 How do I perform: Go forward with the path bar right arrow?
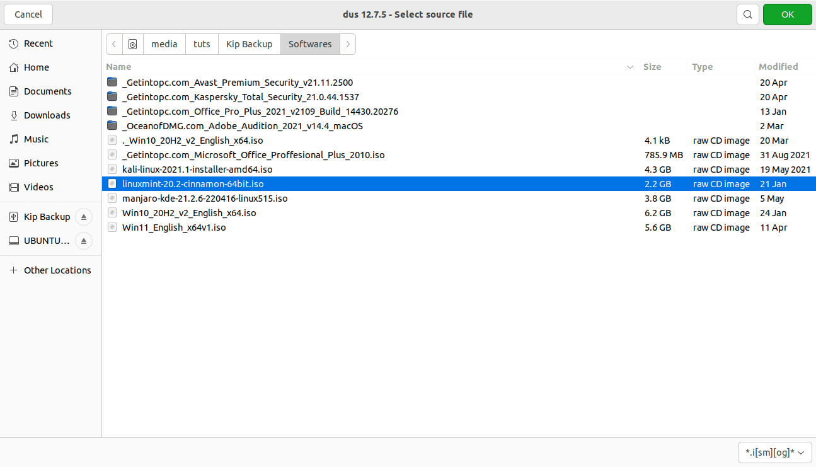click(348, 44)
